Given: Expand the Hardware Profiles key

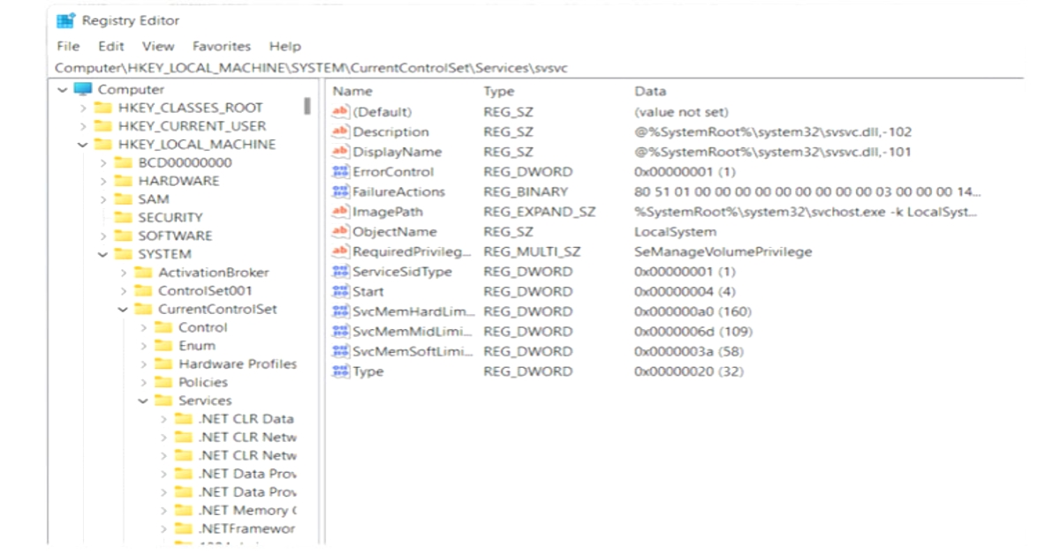Looking at the screenshot, I should click(x=143, y=364).
